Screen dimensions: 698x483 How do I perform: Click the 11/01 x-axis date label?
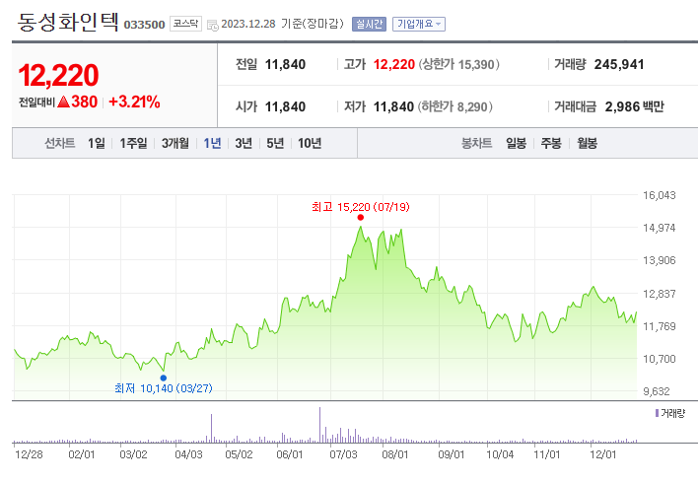coord(546,454)
